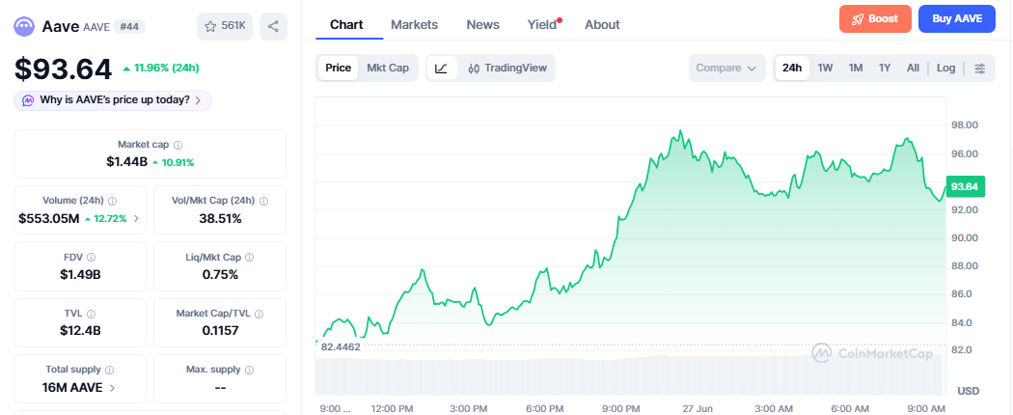Click the Max. supply info icon
Viewport: 1013px width, 415px height.
249,370
